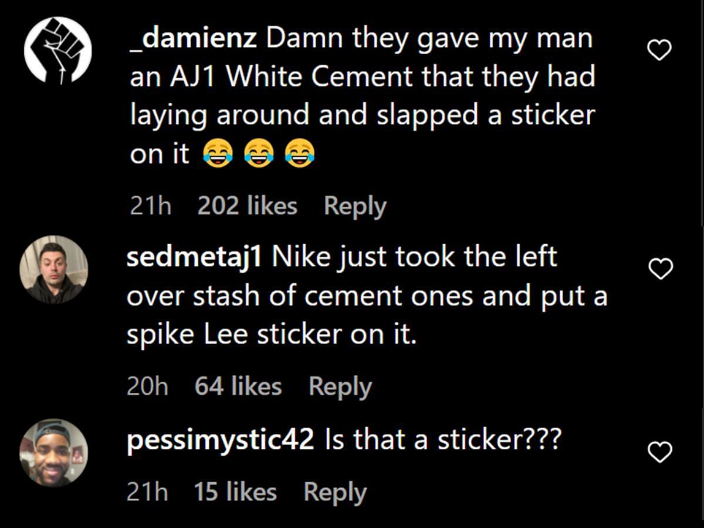704x528 pixels.
Task: View the 202 likes list
Action: (248, 206)
